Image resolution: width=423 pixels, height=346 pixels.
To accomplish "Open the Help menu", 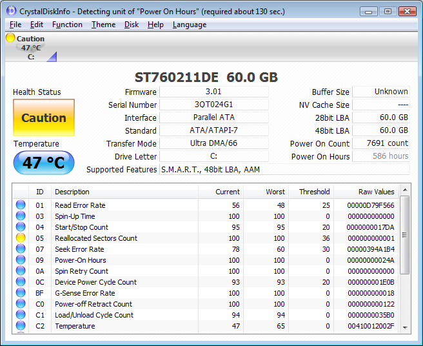I will coord(155,25).
